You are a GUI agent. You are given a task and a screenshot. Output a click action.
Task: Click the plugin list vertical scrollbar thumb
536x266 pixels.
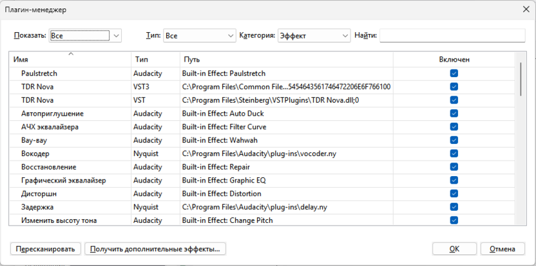[x=521, y=79]
